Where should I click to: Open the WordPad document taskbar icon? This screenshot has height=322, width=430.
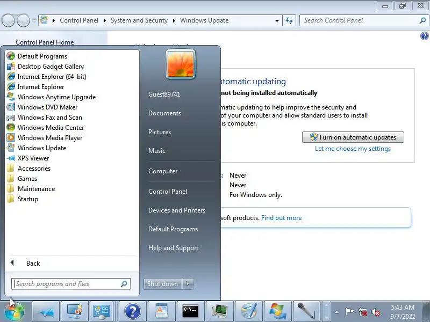point(162,312)
